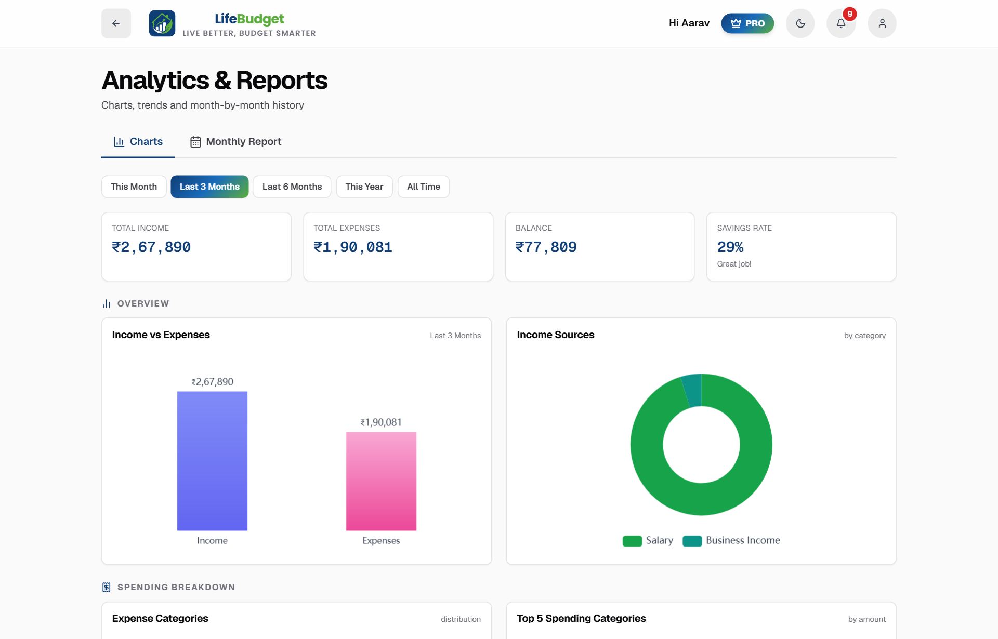Click the Total Income card
This screenshot has height=639, width=998.
196,246
